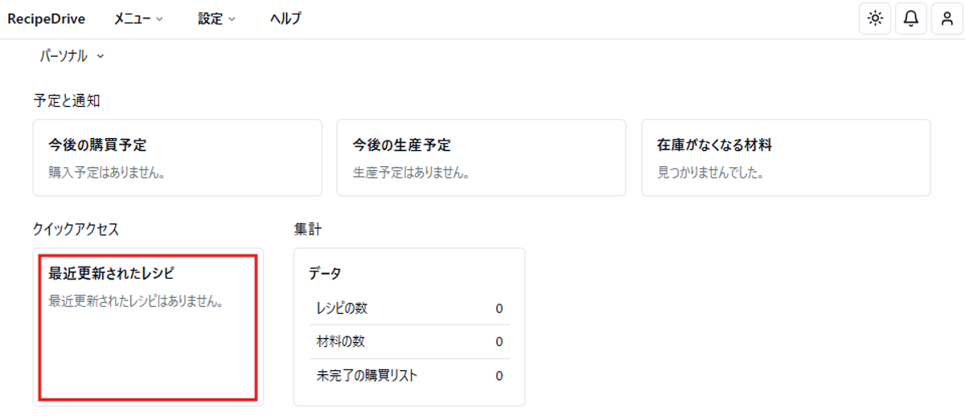
Task: Open the 今後の購買予定 card
Action: click(177, 157)
